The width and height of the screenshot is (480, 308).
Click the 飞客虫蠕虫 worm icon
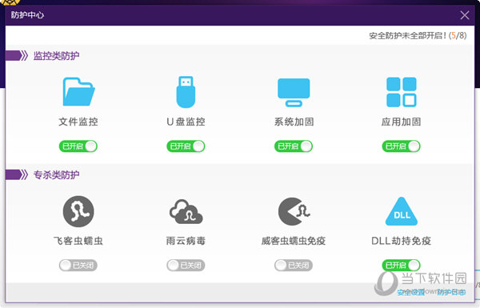point(78,211)
